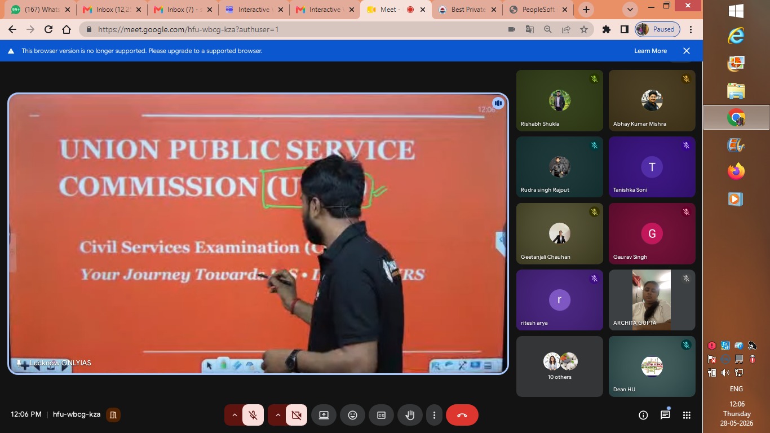Screen dimensions: 770x433
Task: Show the 10 others participants tile
Action: click(560, 366)
